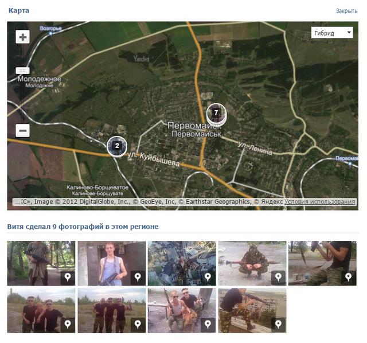Image resolution: width=367 pixels, height=343 pixels.
Task: Open photo of two men with dog
Action: tap(182, 310)
